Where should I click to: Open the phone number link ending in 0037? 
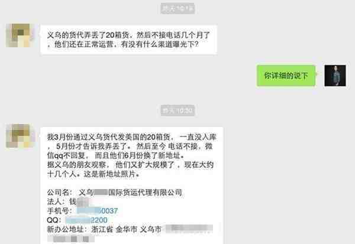(x=98, y=211)
